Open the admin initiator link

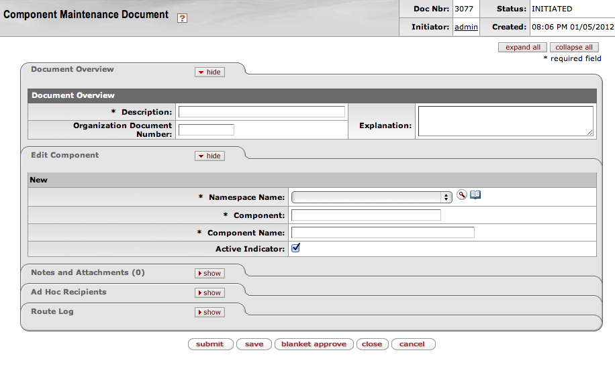[466, 27]
